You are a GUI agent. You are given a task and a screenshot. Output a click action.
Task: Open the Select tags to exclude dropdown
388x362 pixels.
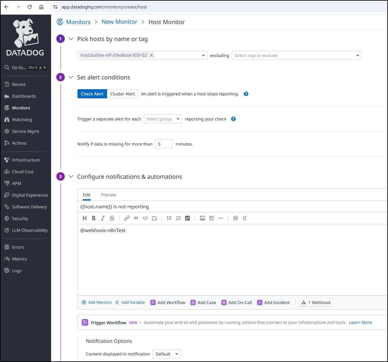297,55
